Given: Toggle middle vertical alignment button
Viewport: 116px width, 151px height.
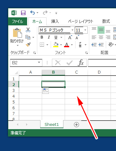Looking at the screenshot, I should click(x=101, y=30).
